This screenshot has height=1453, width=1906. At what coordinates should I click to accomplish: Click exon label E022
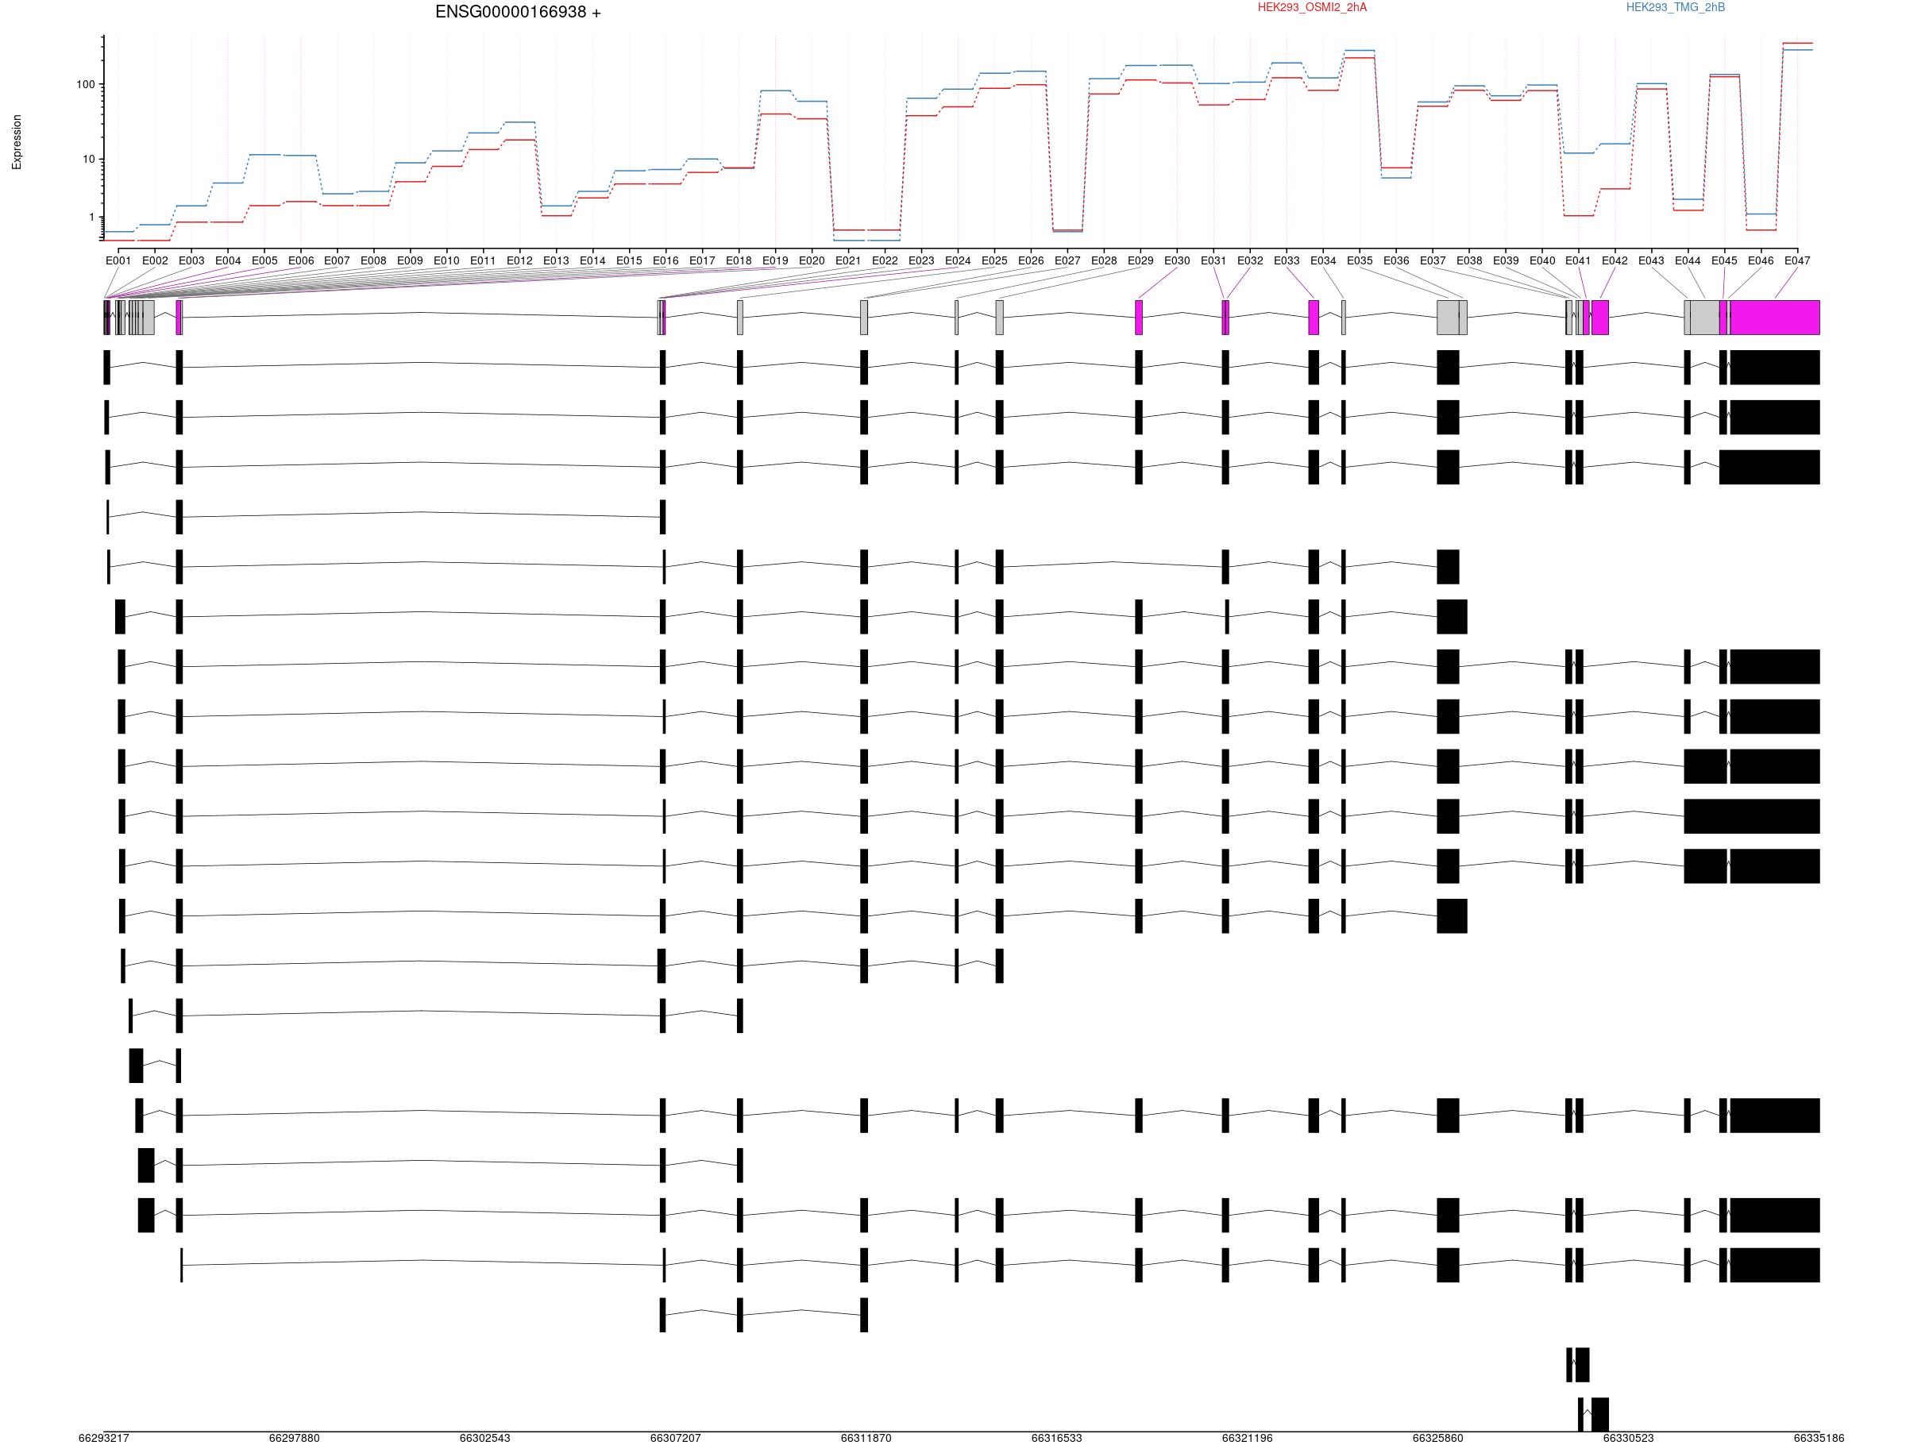pos(884,260)
